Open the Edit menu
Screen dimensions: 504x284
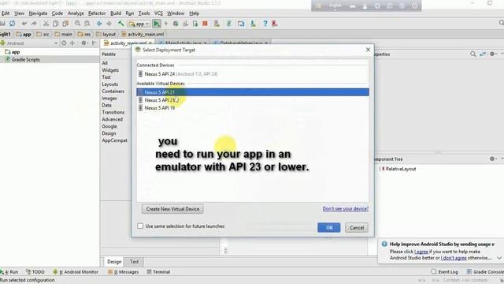click(x=6, y=13)
